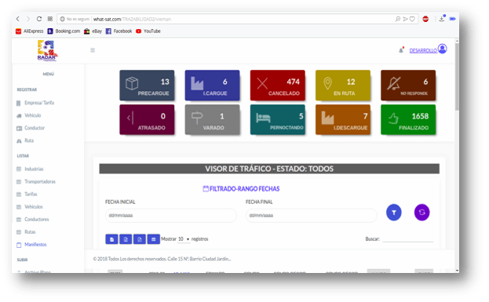
Task: Open the Rutas list
Action: [30, 232]
